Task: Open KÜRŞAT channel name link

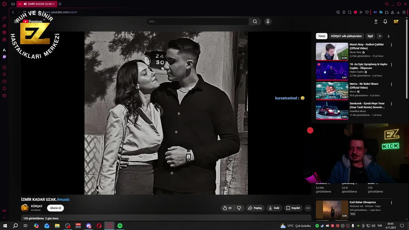Action: 36,206
